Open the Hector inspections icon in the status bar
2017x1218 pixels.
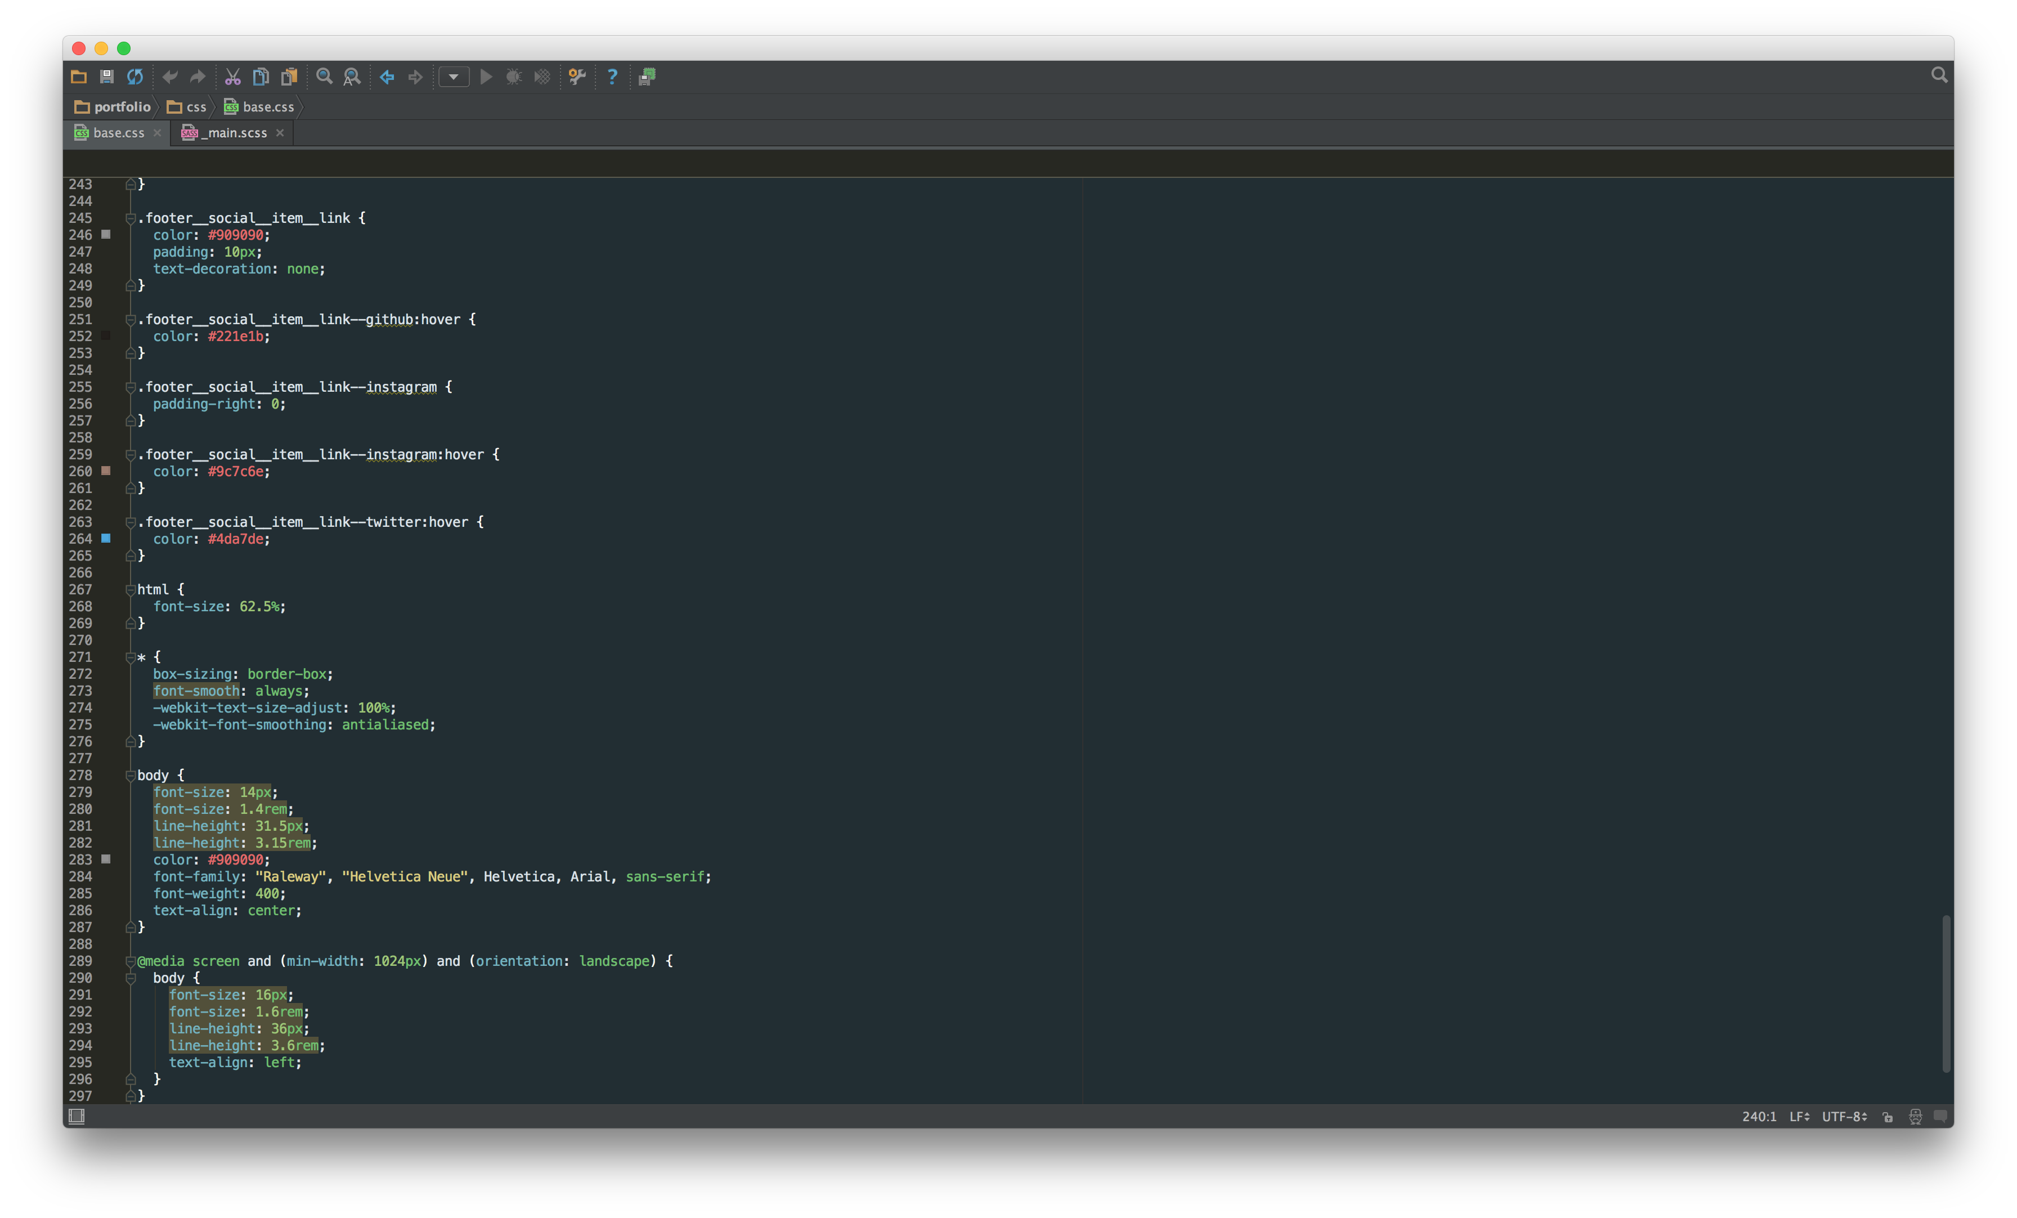click(x=1915, y=1117)
